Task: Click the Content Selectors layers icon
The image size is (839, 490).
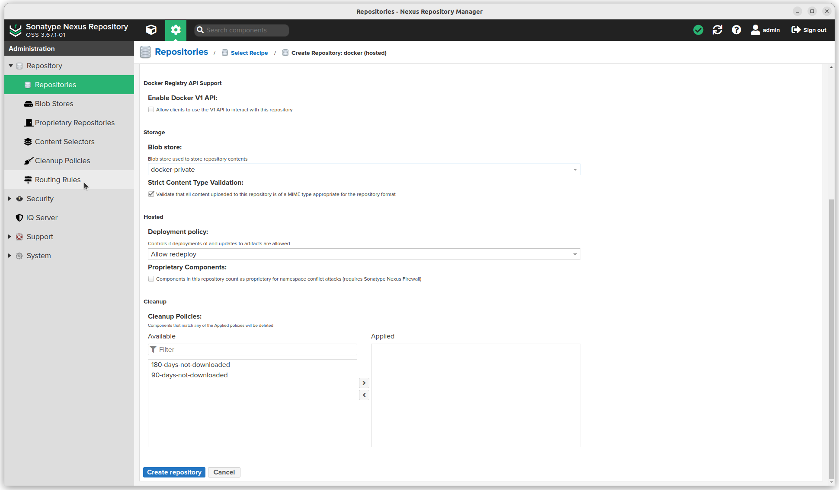Action: click(x=28, y=142)
